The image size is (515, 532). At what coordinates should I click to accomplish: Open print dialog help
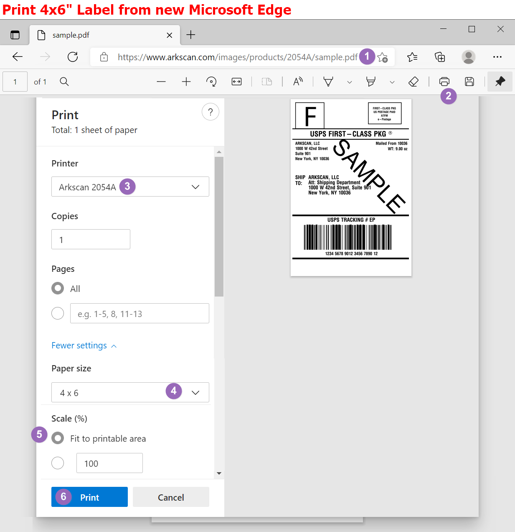click(x=211, y=112)
